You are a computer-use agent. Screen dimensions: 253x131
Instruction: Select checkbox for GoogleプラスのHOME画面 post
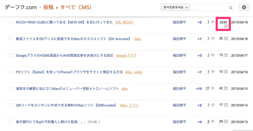coord(10,55)
